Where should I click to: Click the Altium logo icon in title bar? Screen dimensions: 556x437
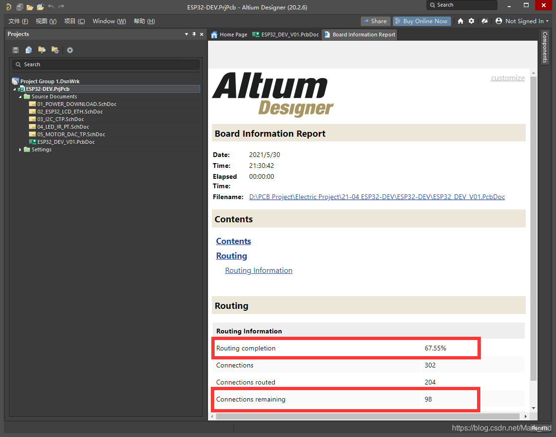click(9, 7)
